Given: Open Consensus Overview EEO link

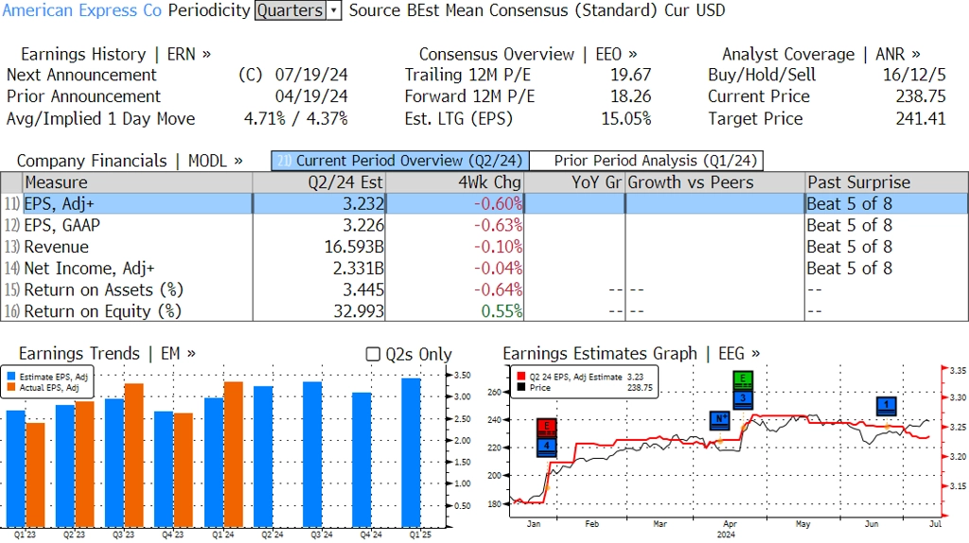Looking at the screenshot, I should (528, 54).
